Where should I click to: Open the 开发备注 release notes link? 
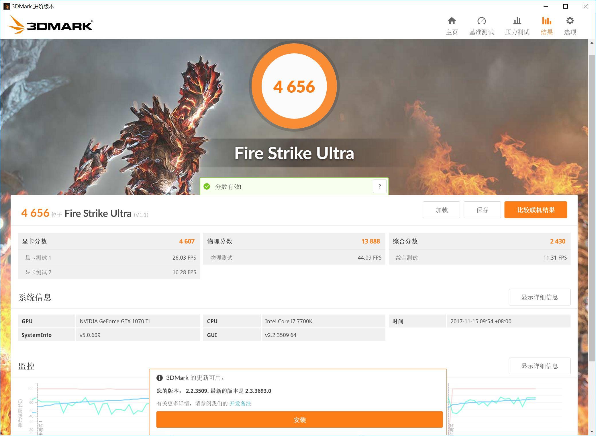pos(240,404)
